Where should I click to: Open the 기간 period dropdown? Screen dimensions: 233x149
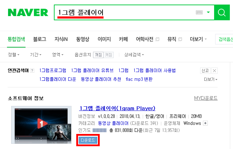[x=36, y=55]
